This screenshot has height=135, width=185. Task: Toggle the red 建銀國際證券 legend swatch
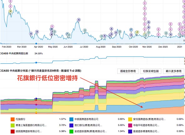pyautogui.click(x=13, y=132)
